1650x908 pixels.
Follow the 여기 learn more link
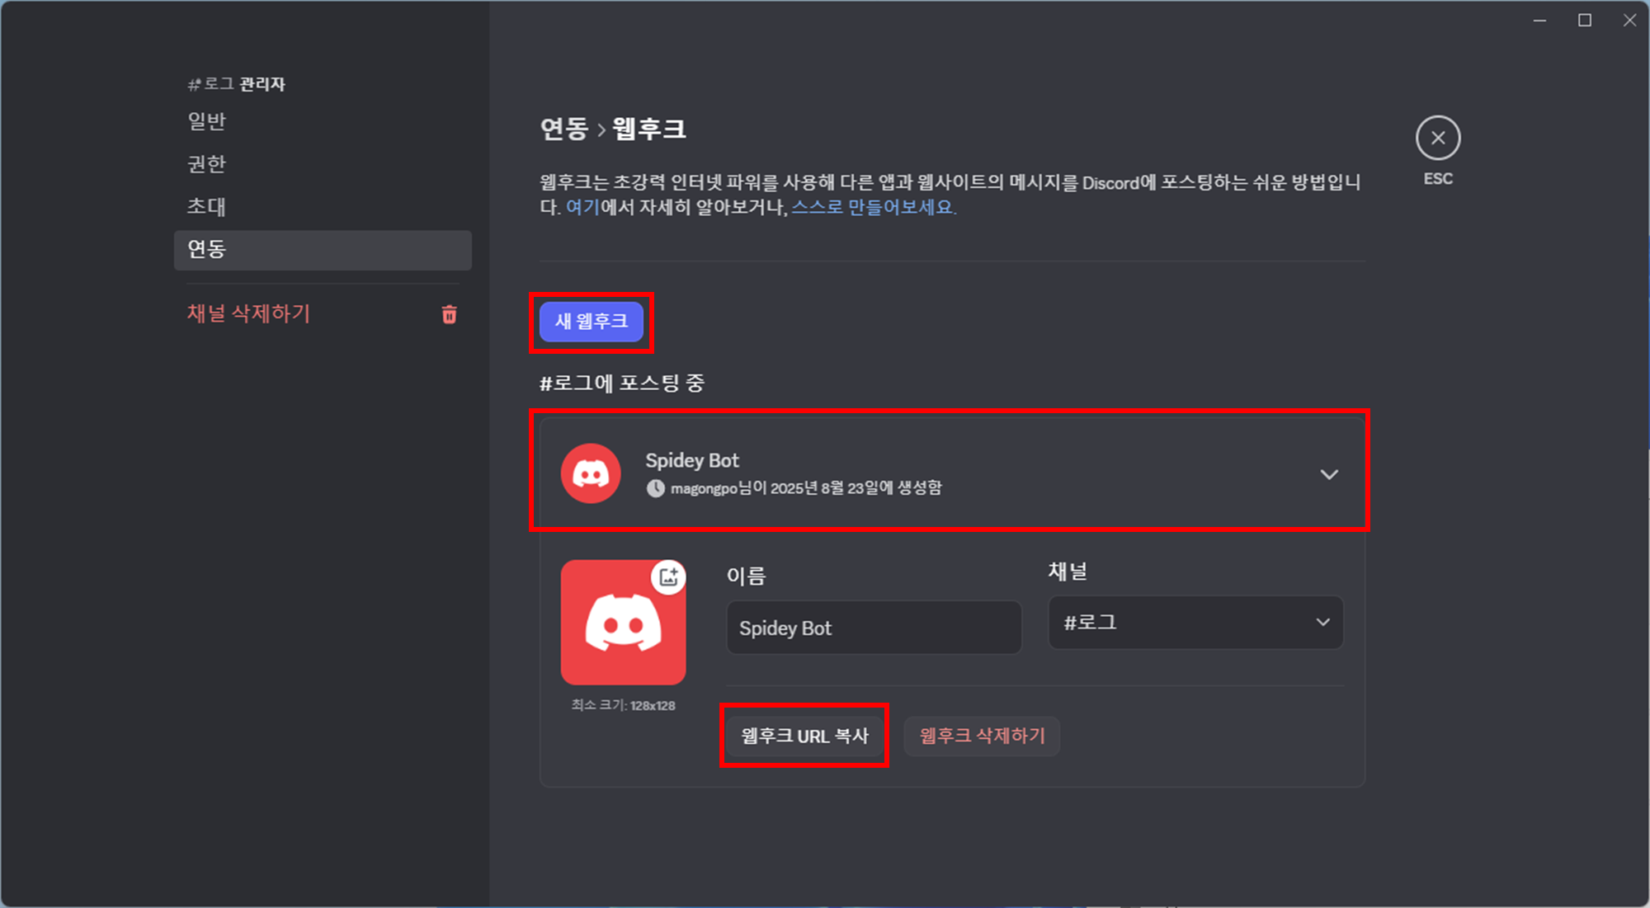pos(582,207)
